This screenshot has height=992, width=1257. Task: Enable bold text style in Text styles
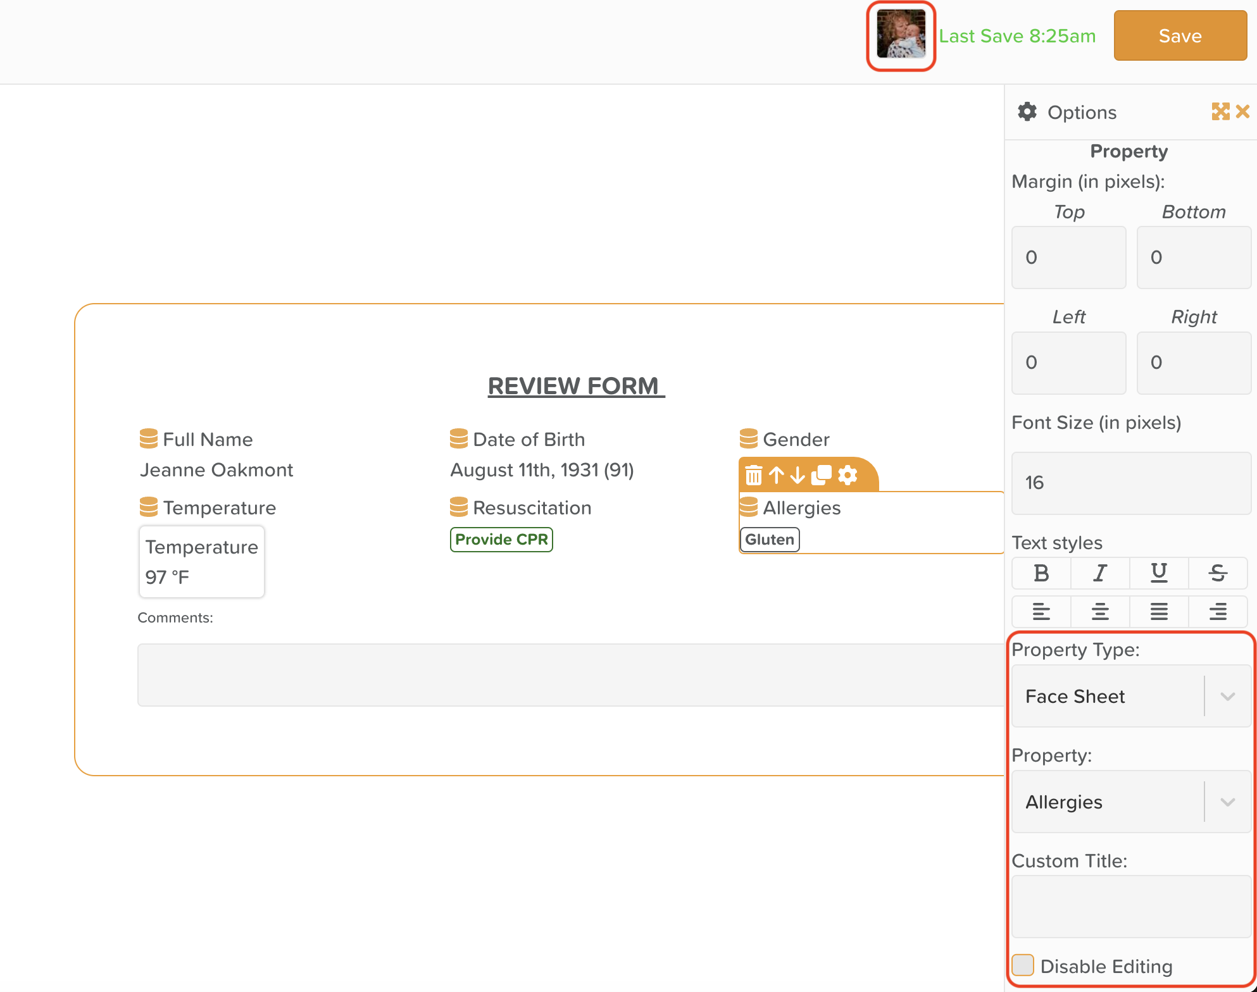click(x=1041, y=573)
